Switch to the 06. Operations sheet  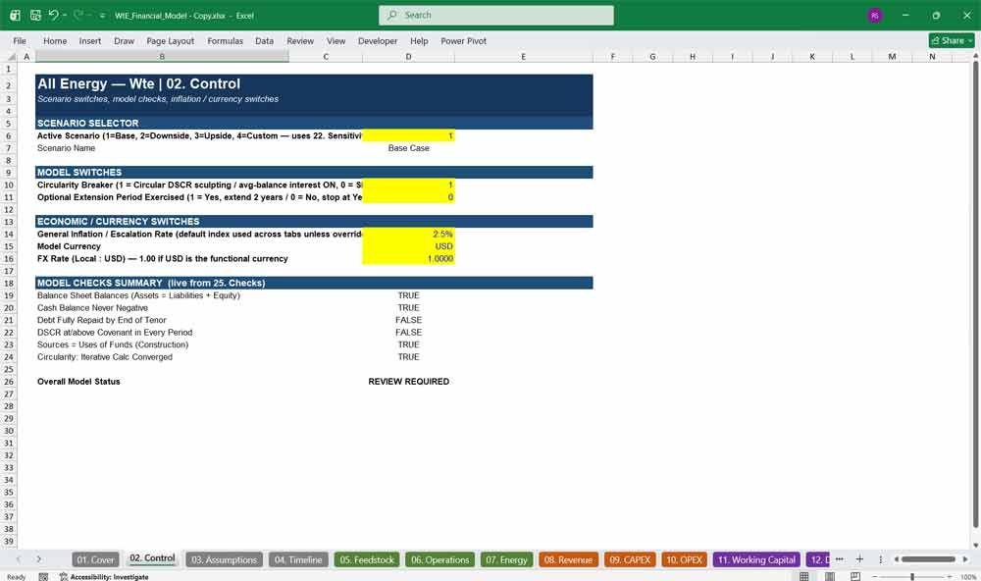(439, 559)
